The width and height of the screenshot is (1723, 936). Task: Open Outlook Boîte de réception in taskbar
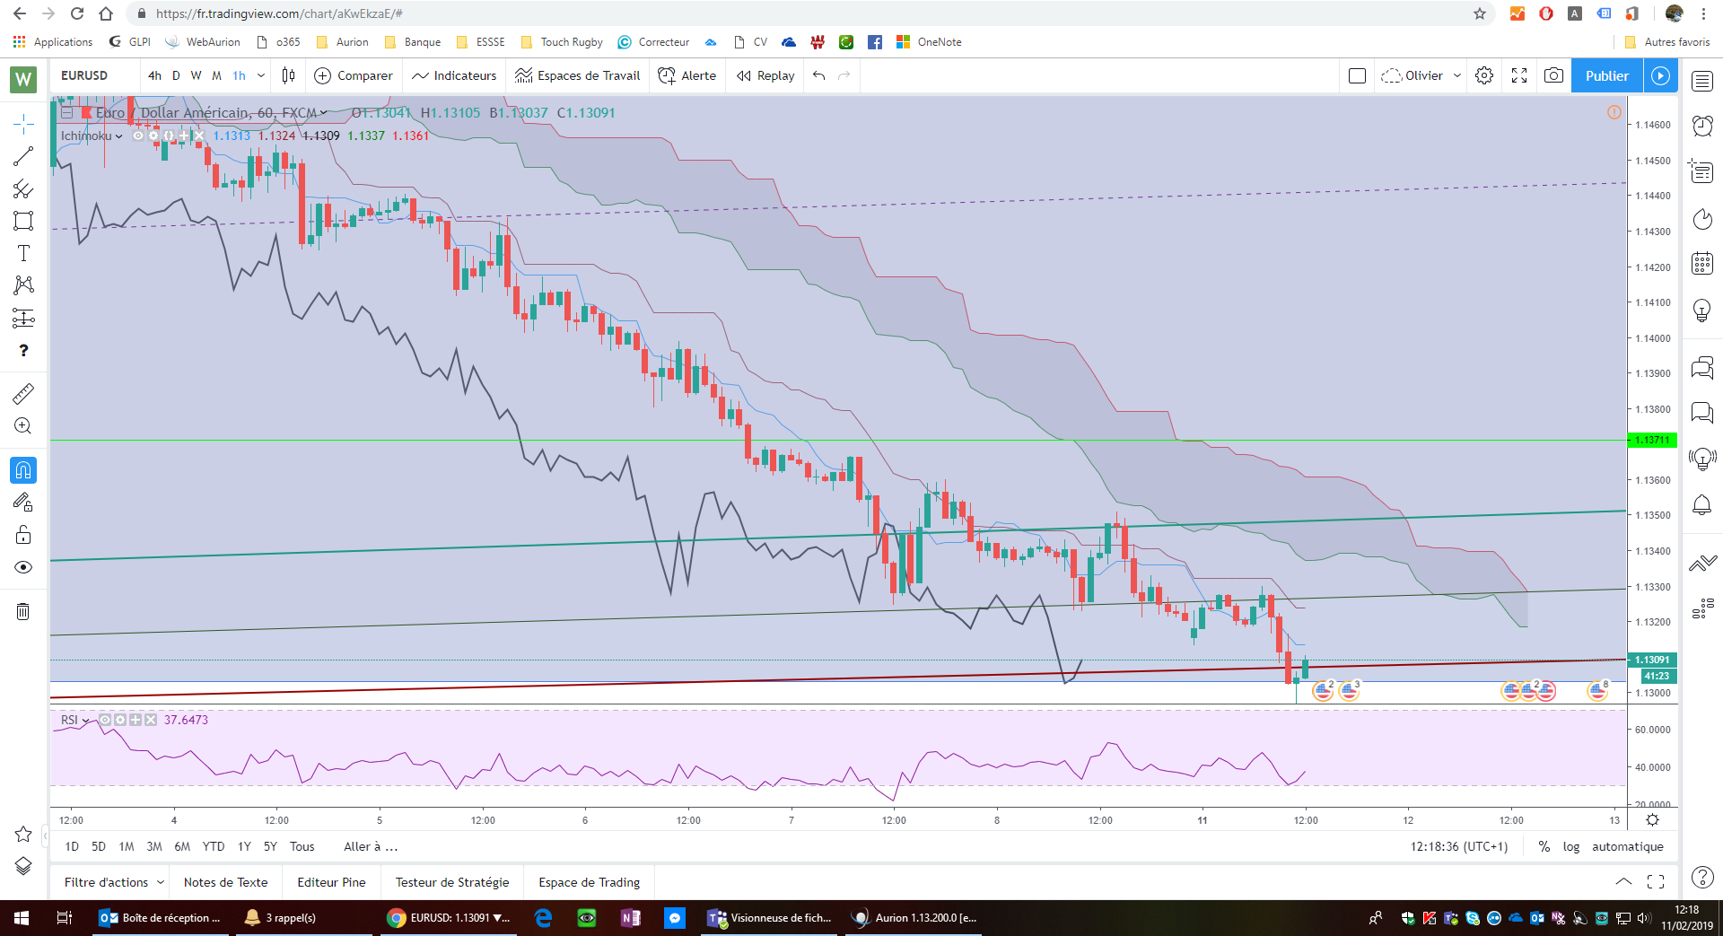(x=162, y=917)
